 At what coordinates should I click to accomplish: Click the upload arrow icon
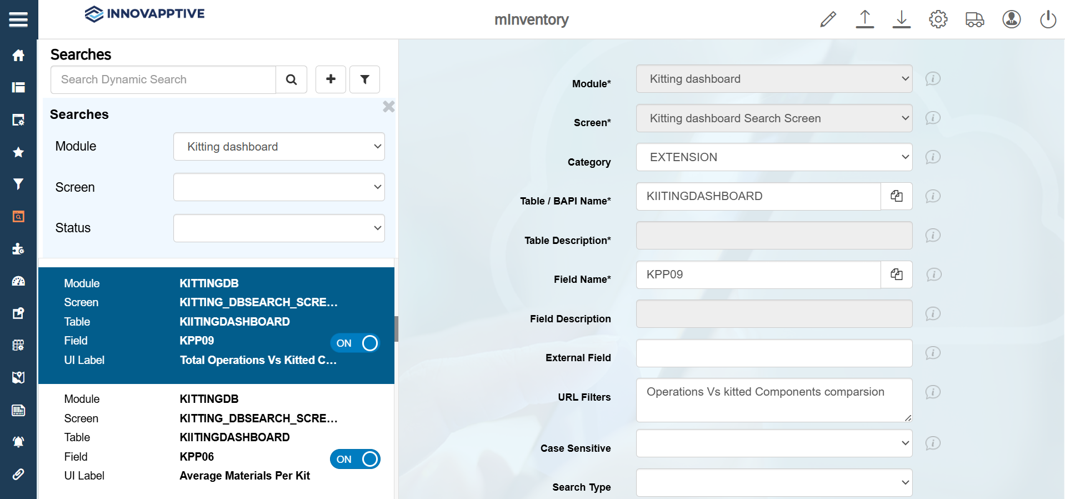point(864,19)
